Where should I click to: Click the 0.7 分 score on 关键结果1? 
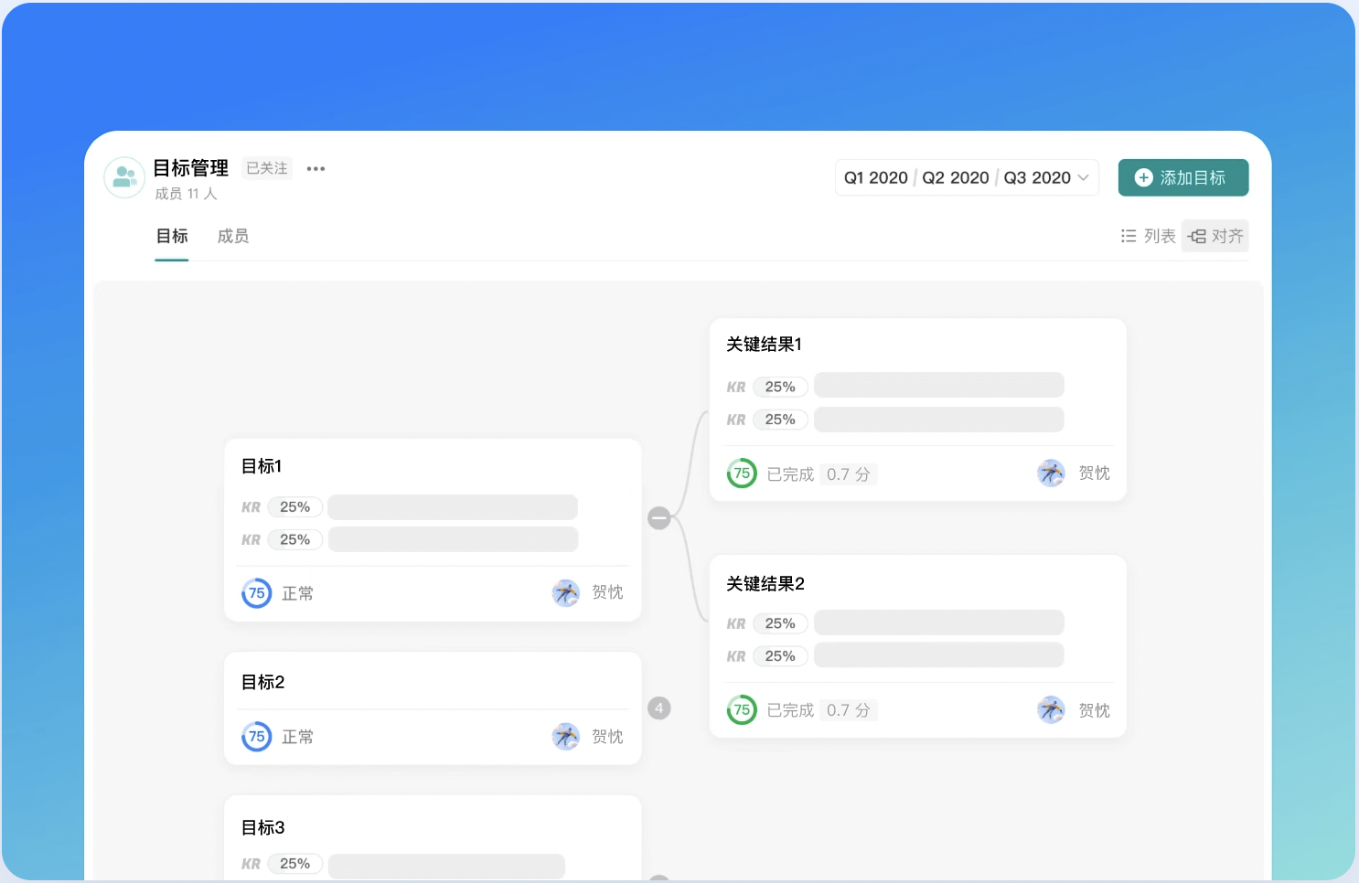click(x=849, y=474)
